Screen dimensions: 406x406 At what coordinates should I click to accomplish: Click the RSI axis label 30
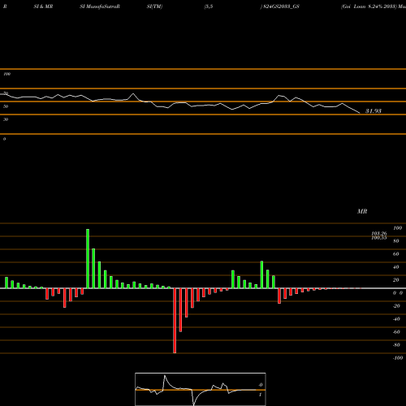pos(6,119)
